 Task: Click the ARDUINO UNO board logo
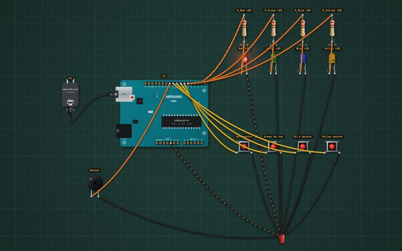pos(173,98)
